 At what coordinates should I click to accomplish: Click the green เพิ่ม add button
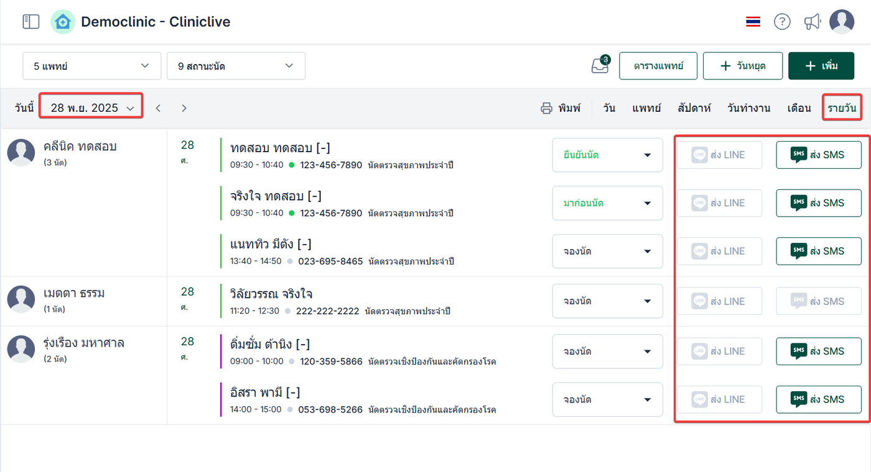tap(821, 66)
